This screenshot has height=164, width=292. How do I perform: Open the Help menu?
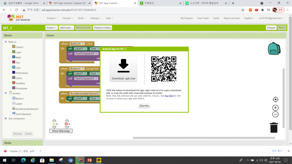click(109, 18)
